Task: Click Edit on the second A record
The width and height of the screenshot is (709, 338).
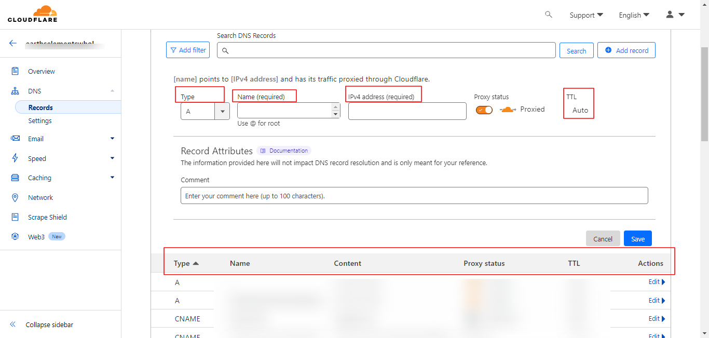Action: click(657, 300)
